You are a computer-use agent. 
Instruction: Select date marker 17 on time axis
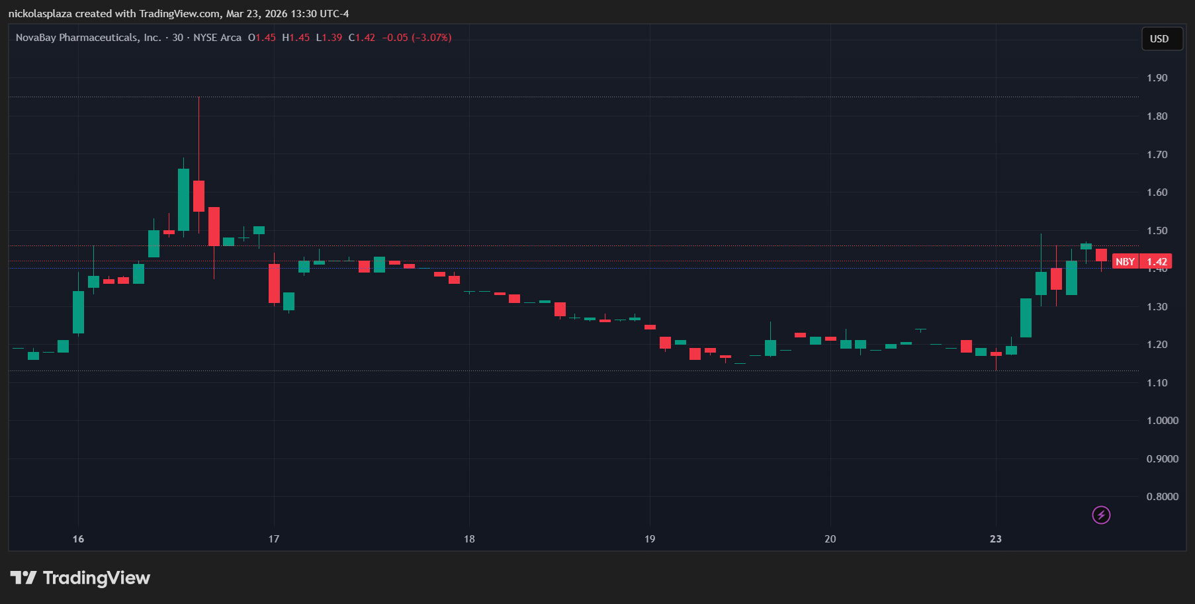[x=274, y=539]
